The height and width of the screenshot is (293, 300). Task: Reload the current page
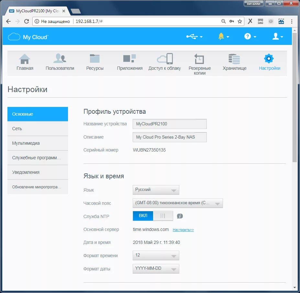tap(27, 21)
